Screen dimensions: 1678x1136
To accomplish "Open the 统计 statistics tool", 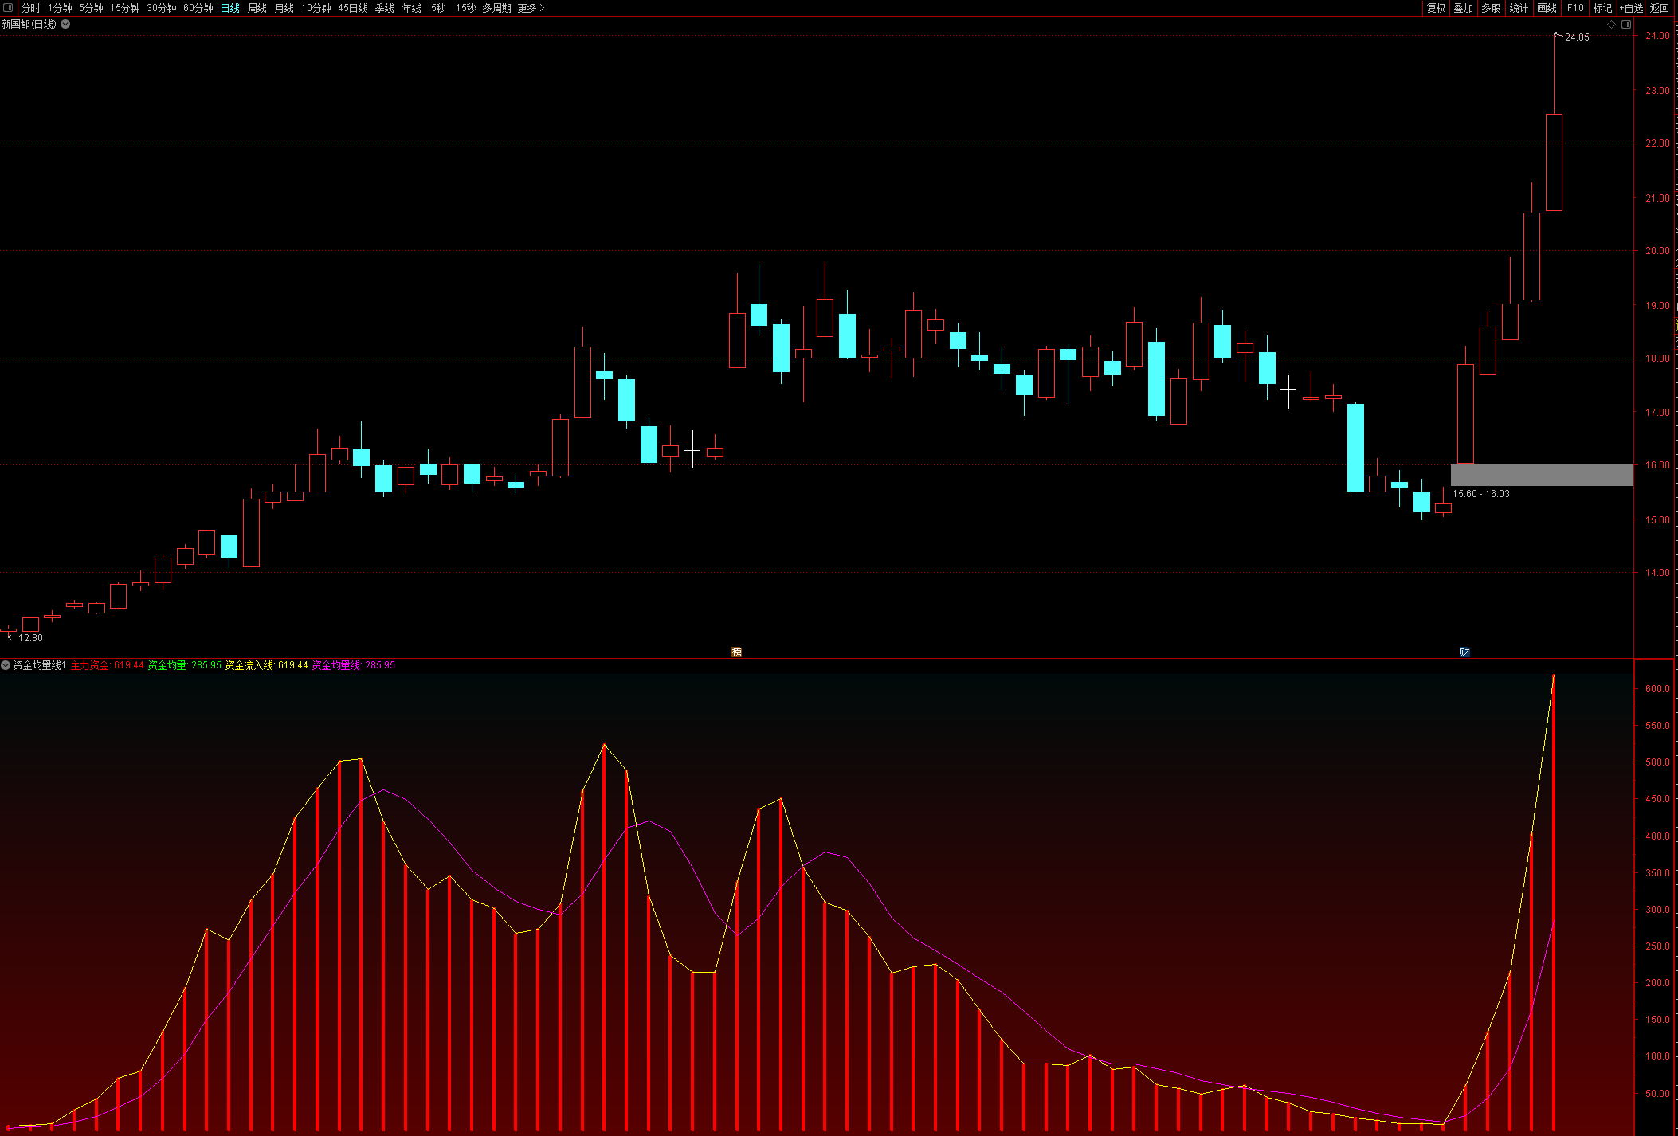I will pyautogui.click(x=1519, y=8).
